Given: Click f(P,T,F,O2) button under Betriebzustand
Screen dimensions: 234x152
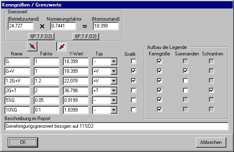Looking at the screenshot, I should coord(41,36).
